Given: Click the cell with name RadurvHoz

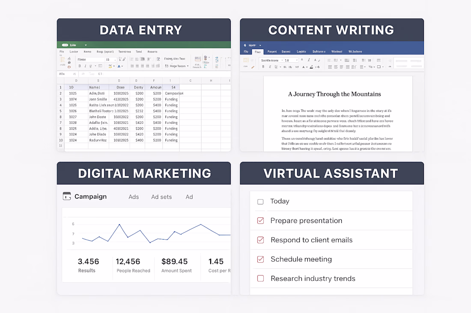Looking at the screenshot, I should point(98,140).
